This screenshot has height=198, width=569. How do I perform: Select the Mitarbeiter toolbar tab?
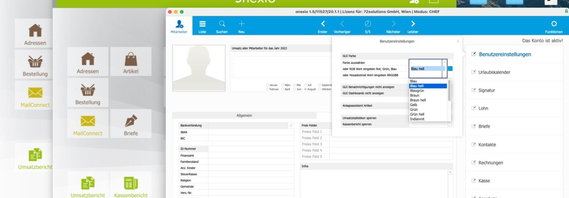(x=180, y=26)
